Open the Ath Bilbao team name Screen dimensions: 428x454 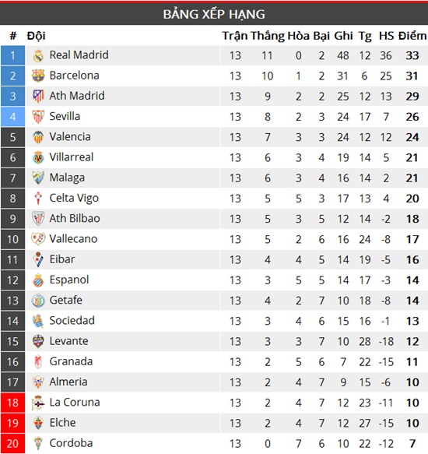(75, 218)
